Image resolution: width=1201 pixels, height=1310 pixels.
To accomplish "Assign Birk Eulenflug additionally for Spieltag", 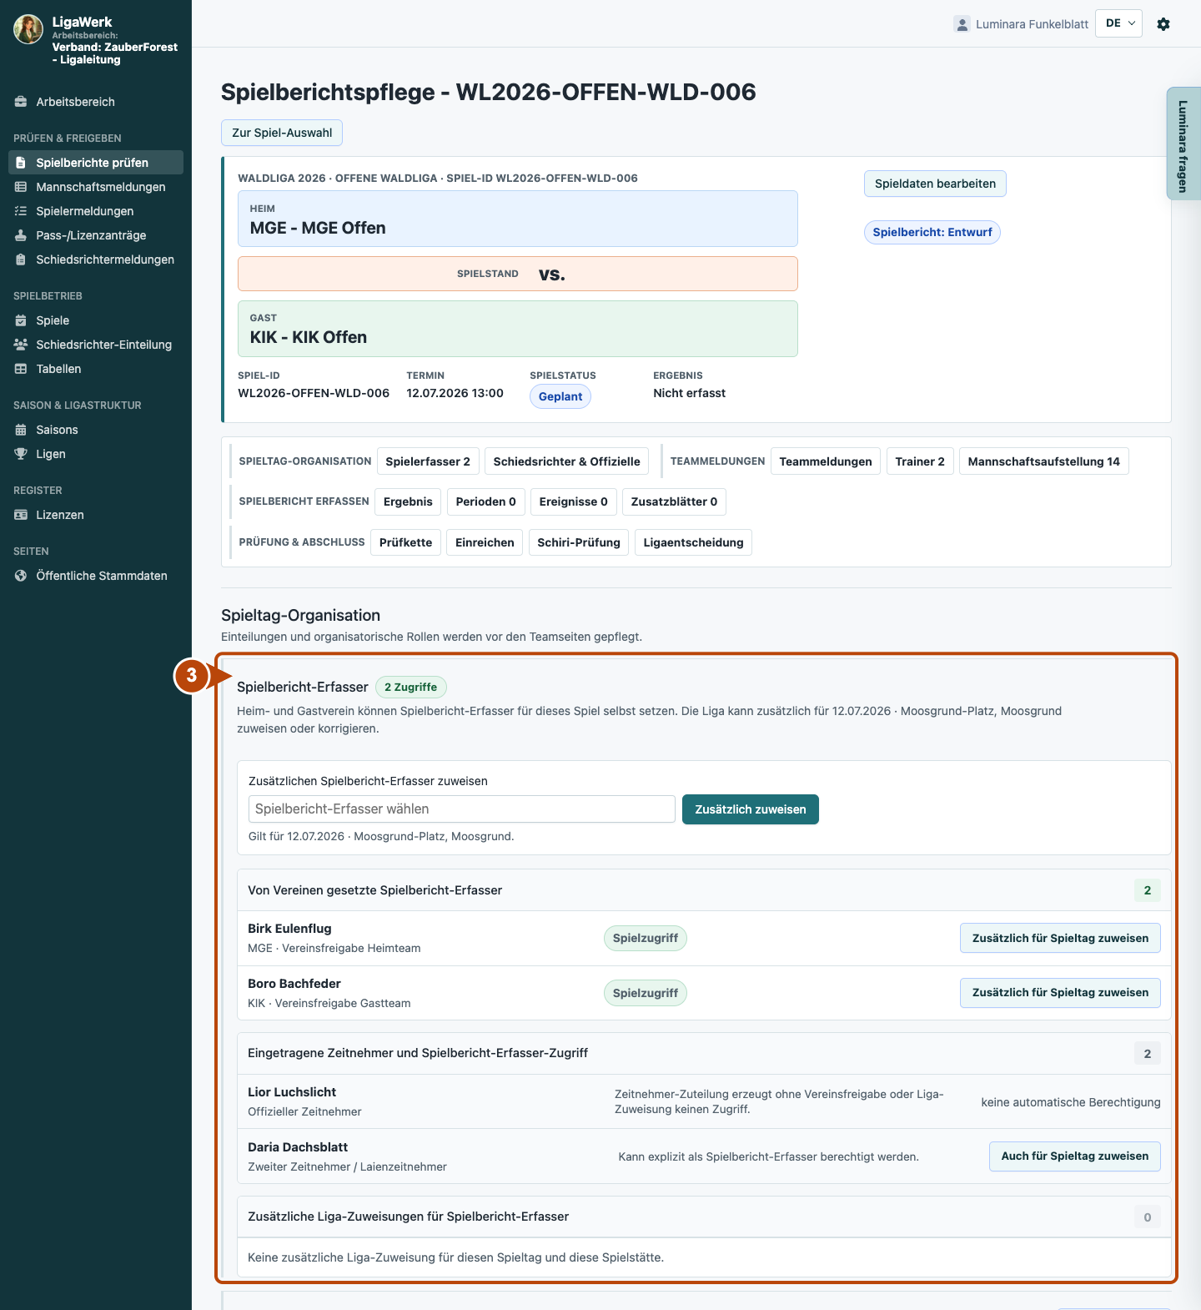I will click(x=1060, y=938).
